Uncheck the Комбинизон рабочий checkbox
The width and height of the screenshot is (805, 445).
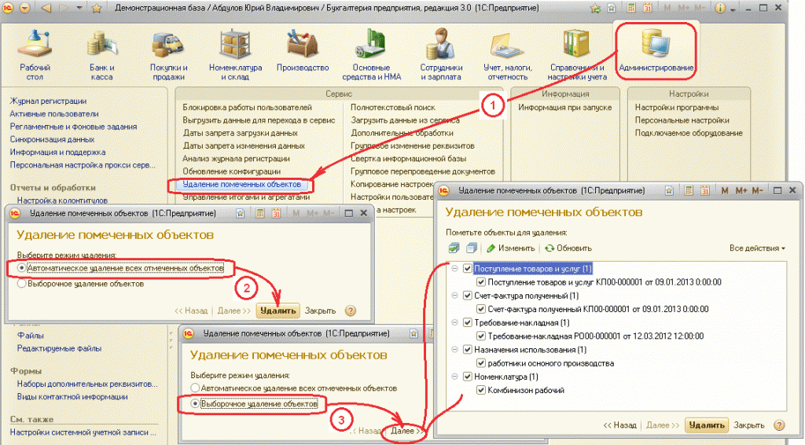click(x=482, y=391)
